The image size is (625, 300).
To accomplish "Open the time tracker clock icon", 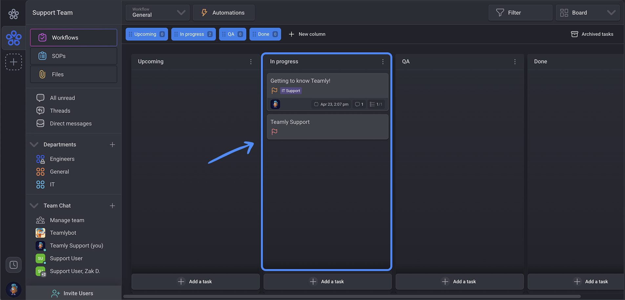I will (x=13, y=265).
